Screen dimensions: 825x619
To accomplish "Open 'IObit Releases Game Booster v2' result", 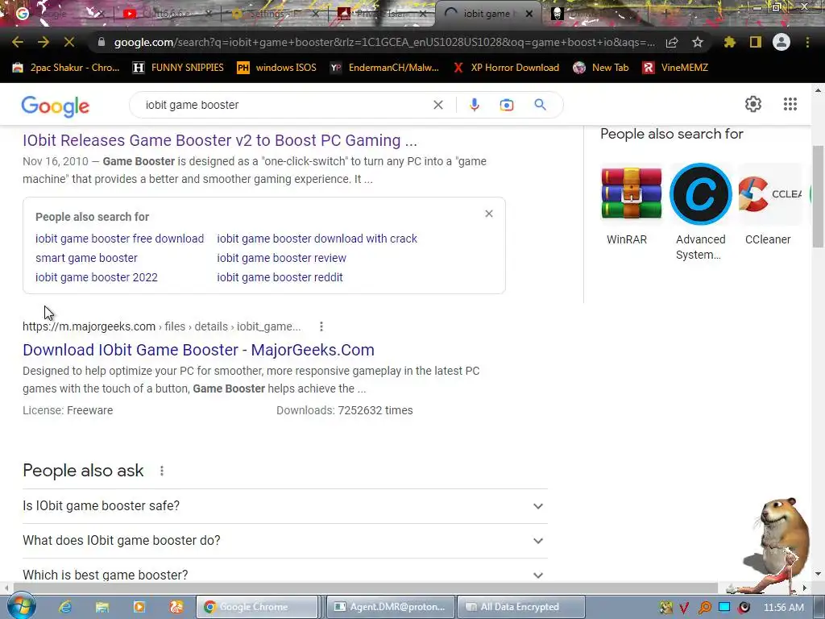I will 220,140.
